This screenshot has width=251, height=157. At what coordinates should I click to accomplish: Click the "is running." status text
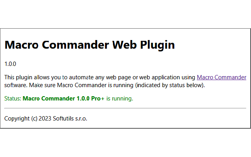120,99
